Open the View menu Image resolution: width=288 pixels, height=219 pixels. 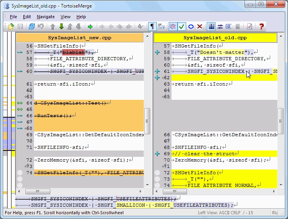click(65, 17)
